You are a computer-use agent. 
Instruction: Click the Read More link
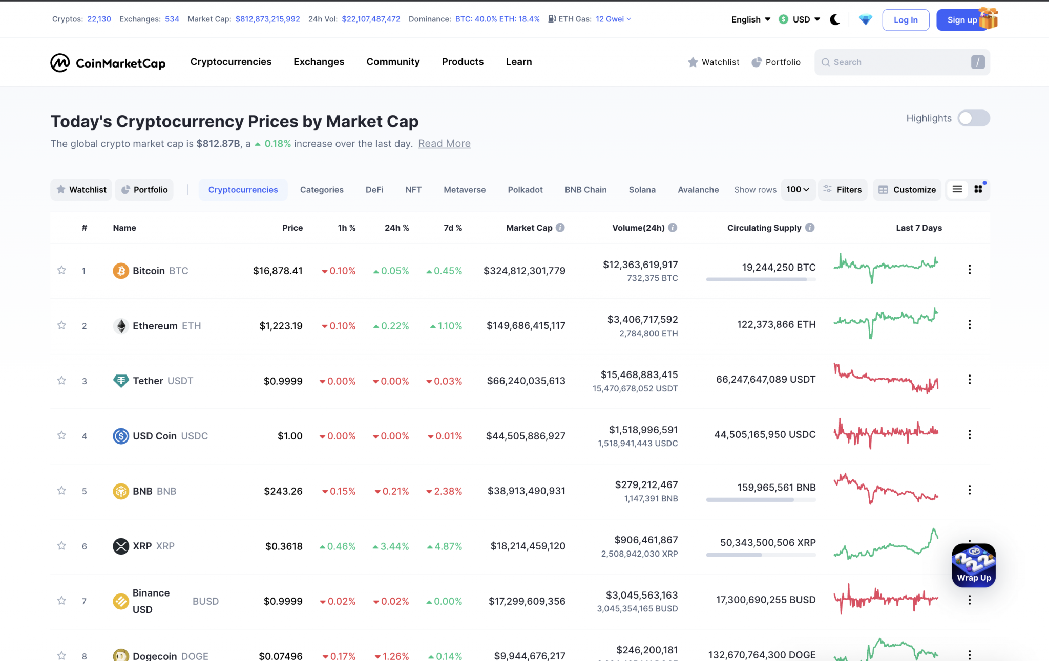coord(444,143)
